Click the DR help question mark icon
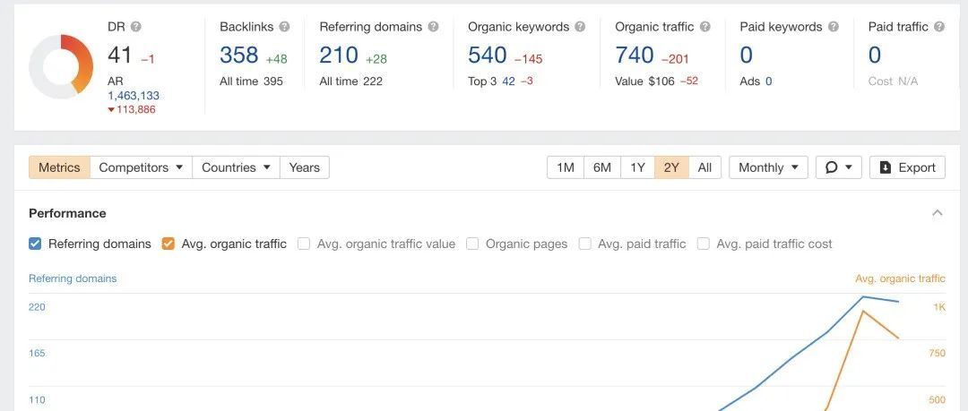The image size is (968, 411). tap(136, 27)
